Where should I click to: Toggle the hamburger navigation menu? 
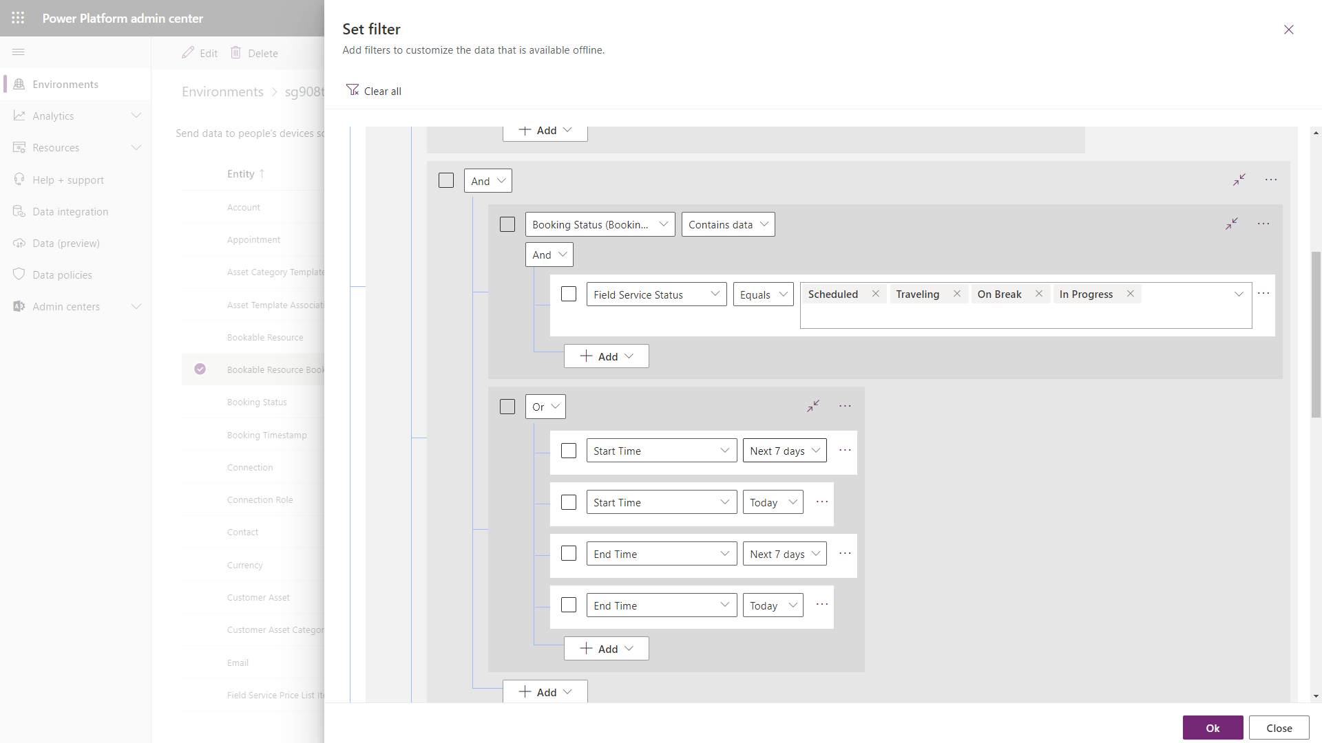click(x=19, y=52)
